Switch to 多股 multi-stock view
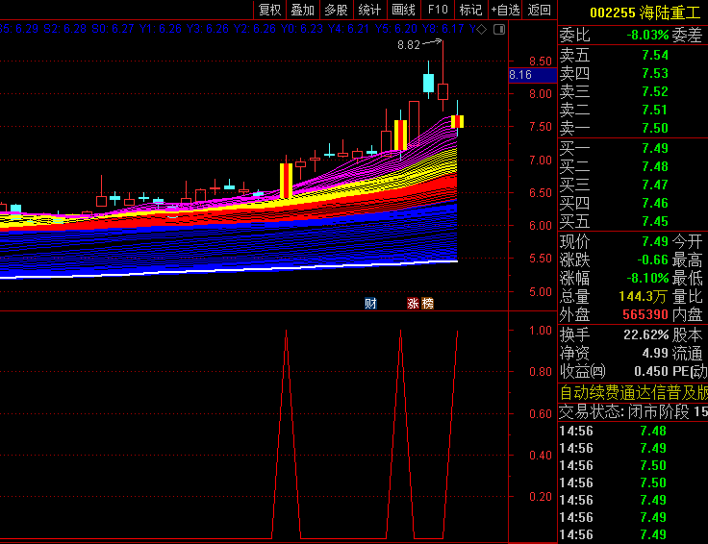Screen dimensions: 708x544 [336, 10]
